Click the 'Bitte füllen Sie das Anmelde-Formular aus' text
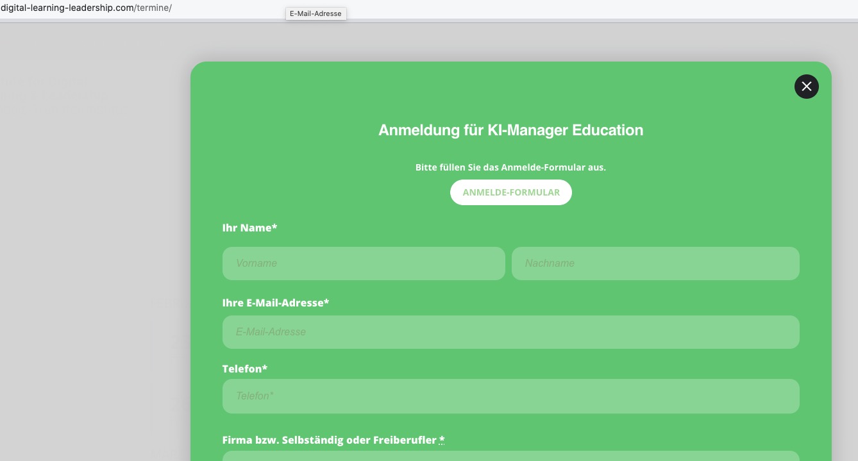Image resolution: width=858 pixels, height=461 pixels. (x=510, y=167)
